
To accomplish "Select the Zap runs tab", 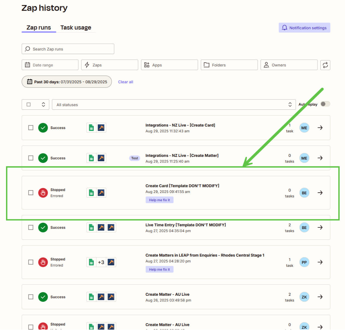I will (x=39, y=28).
